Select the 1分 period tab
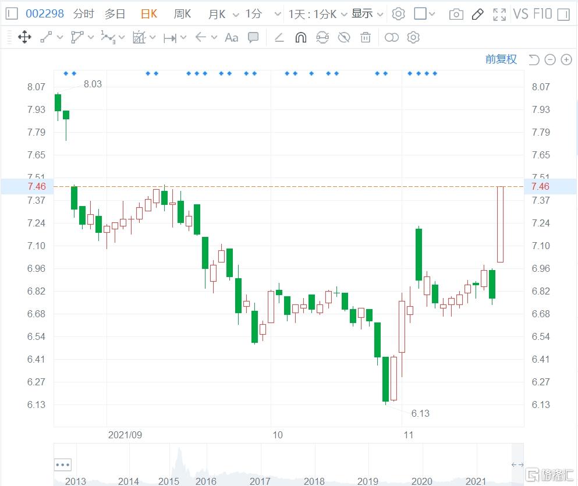The image size is (578, 486). [x=254, y=14]
